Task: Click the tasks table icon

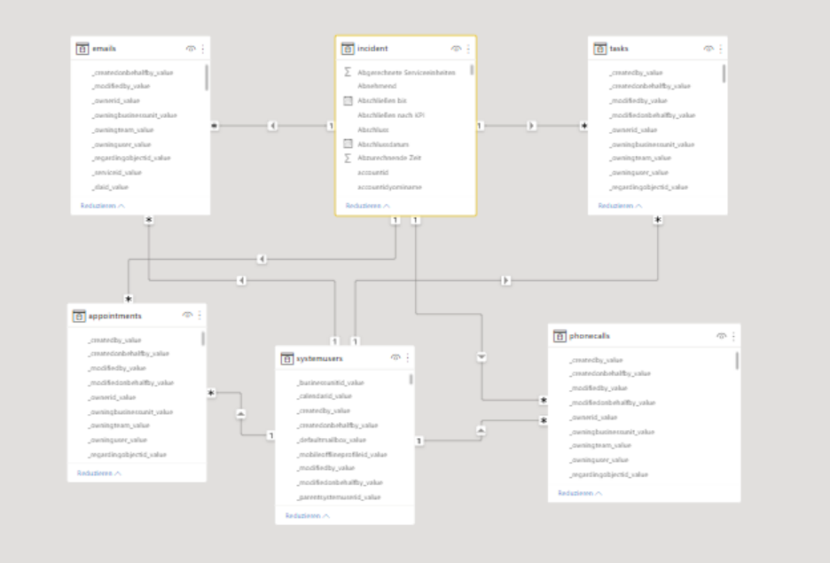Action: (599, 49)
